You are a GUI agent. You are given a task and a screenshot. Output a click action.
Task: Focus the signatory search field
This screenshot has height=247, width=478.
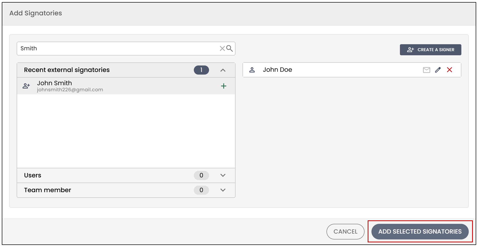coord(118,48)
